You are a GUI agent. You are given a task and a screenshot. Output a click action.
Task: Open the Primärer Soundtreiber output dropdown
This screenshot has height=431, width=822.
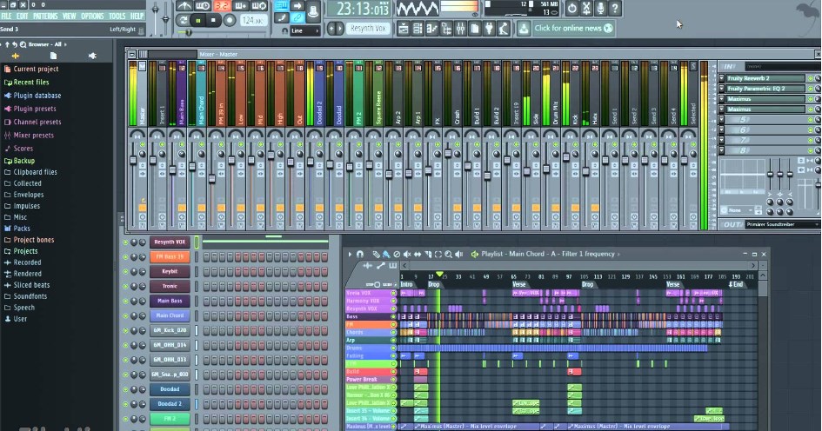click(782, 224)
